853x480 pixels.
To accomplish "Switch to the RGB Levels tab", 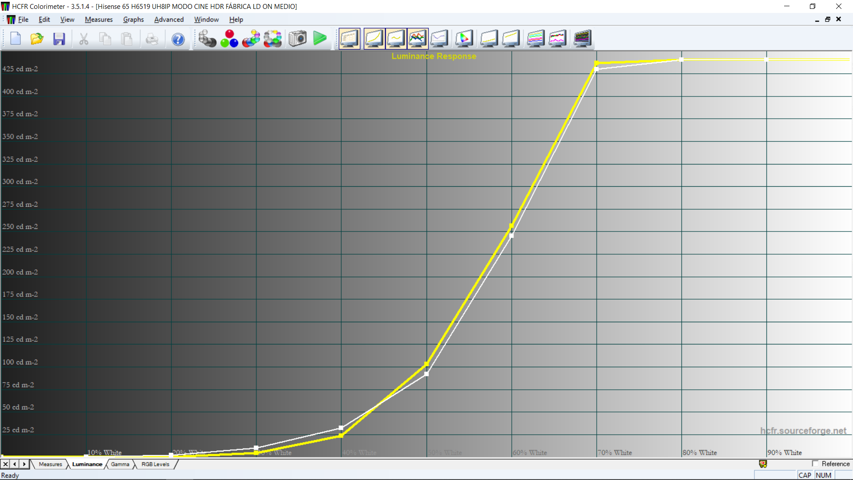I will tap(155, 464).
